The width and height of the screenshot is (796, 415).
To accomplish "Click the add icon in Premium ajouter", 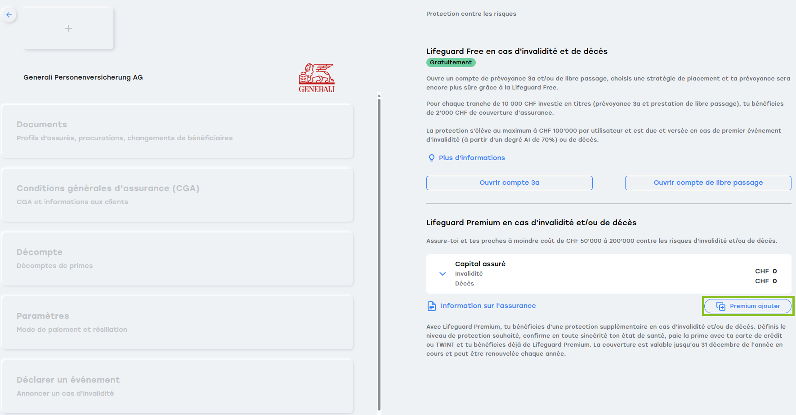I will point(721,306).
